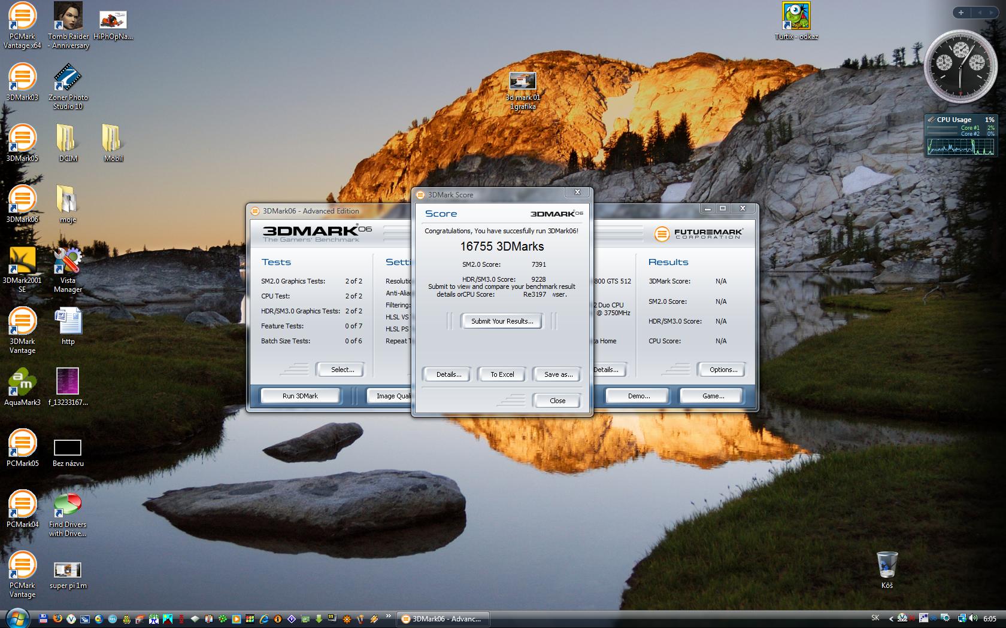Launch Firefox from the quick launch bar
This screenshot has height=628, width=1006.
[x=57, y=618]
